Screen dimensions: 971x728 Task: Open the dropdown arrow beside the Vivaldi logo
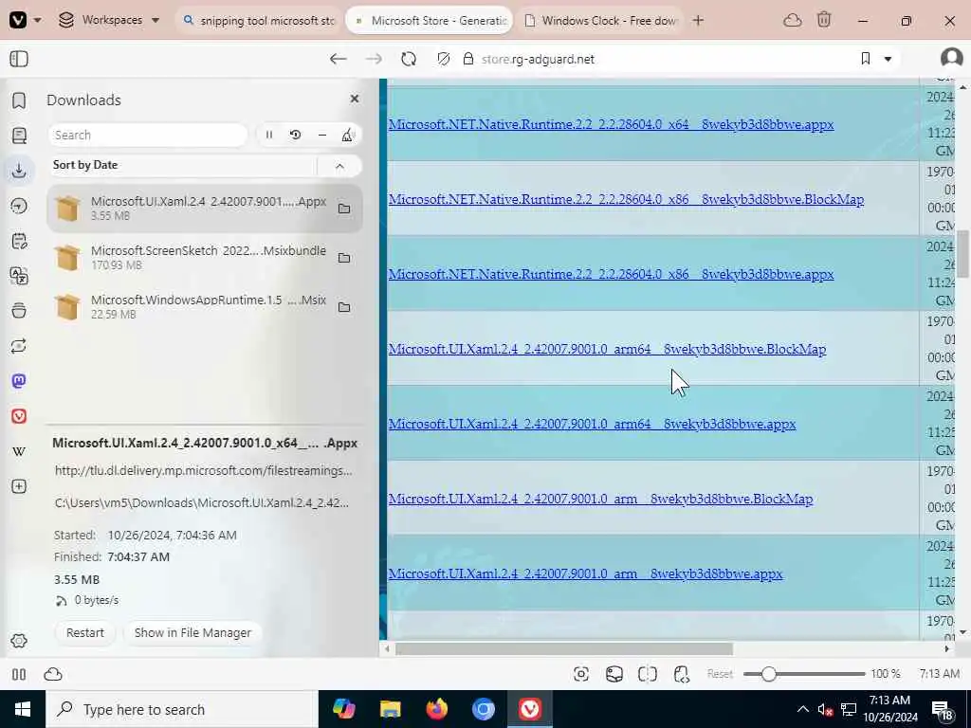pyautogui.click(x=37, y=20)
